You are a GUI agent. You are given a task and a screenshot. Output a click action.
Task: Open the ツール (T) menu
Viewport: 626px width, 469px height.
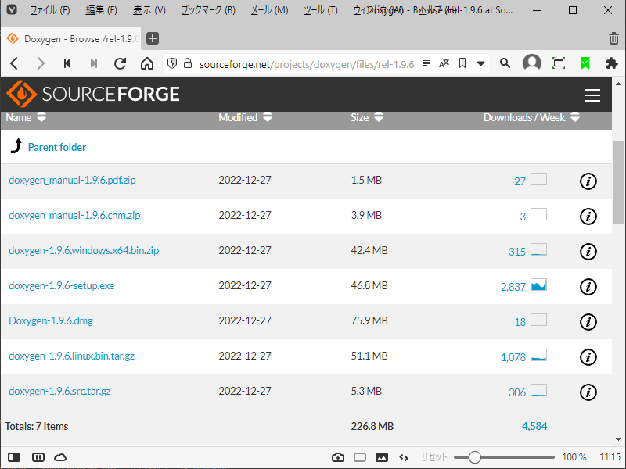(x=320, y=10)
